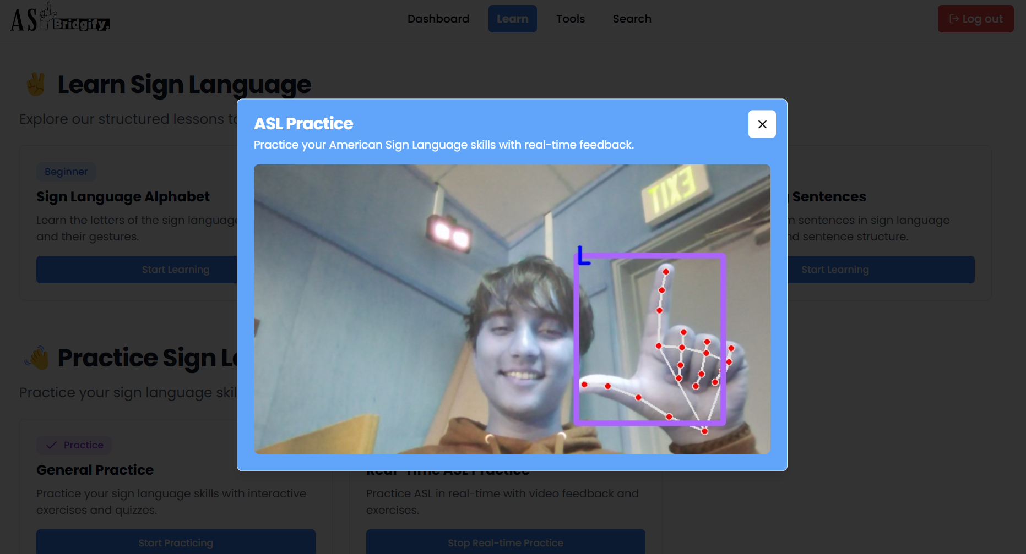Click the Sign Language Alphabet heading

click(x=123, y=197)
